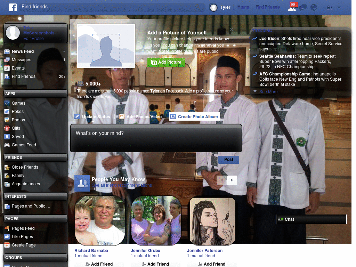
Task: Open Jennifer Paterson's profile photo
Action: pyautogui.click(x=212, y=221)
